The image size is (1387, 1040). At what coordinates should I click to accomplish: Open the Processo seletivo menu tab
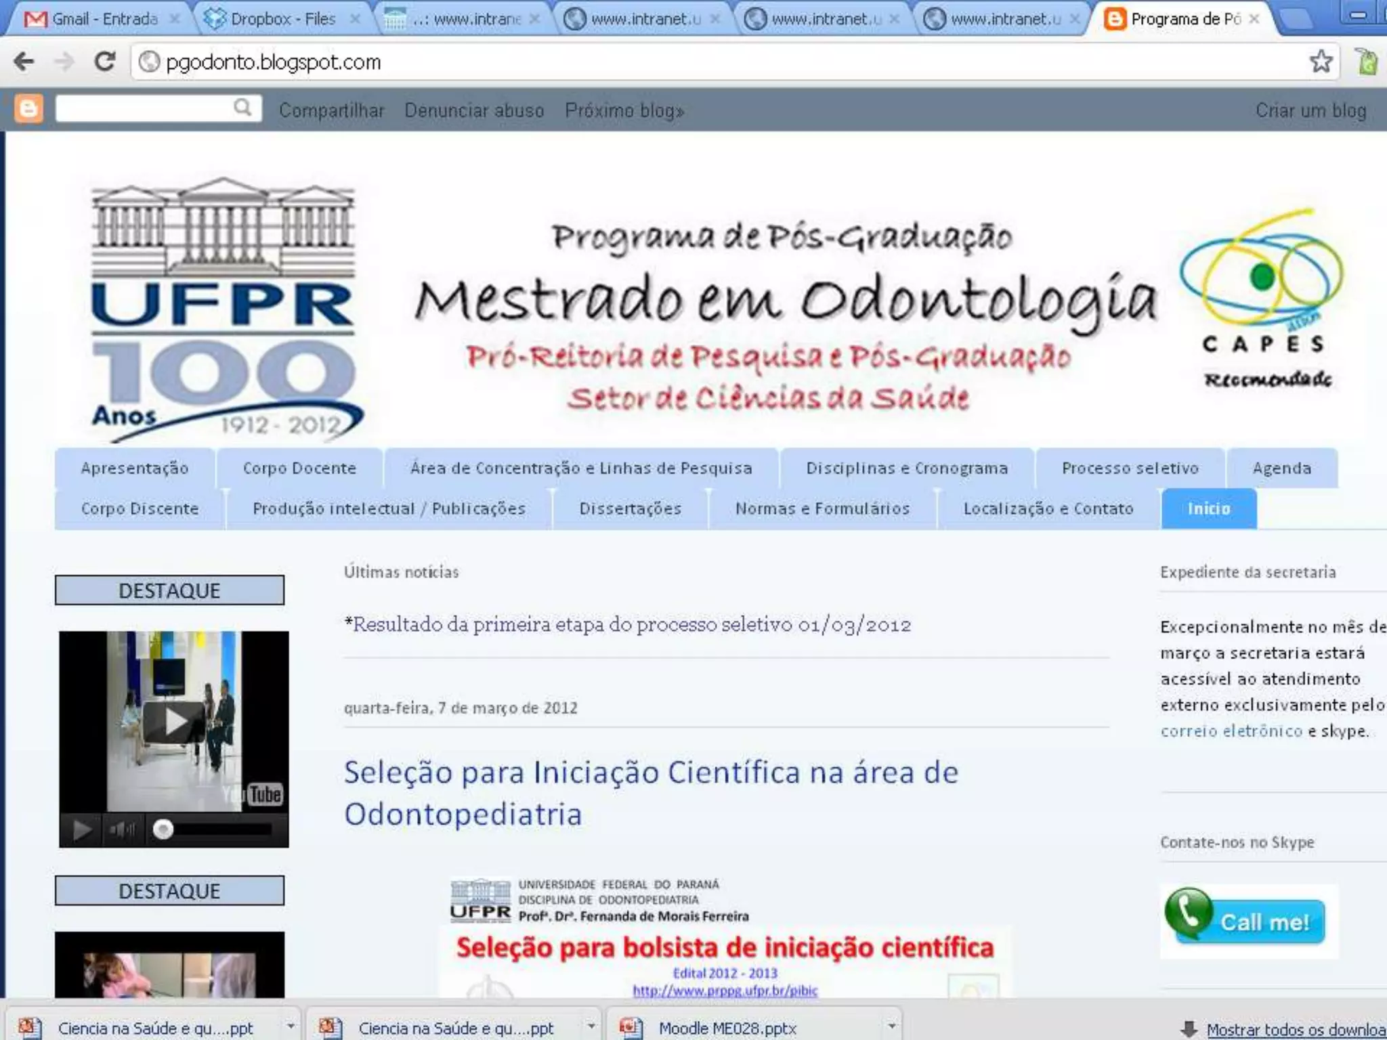(x=1130, y=469)
